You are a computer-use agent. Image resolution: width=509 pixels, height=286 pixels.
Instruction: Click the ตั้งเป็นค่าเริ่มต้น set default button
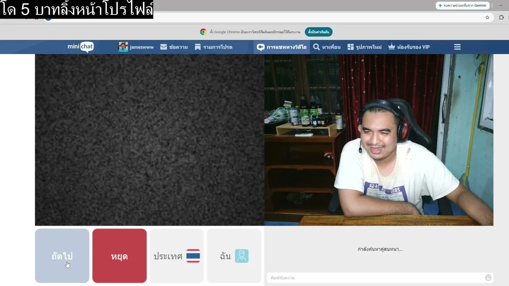(319, 32)
